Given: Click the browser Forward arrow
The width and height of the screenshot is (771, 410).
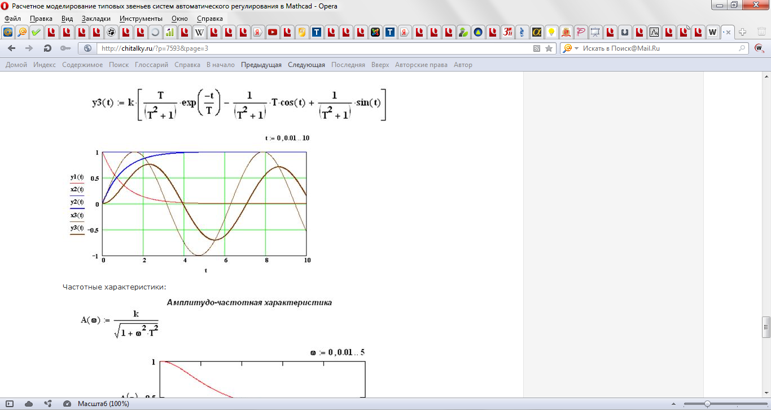Looking at the screenshot, I should (29, 48).
